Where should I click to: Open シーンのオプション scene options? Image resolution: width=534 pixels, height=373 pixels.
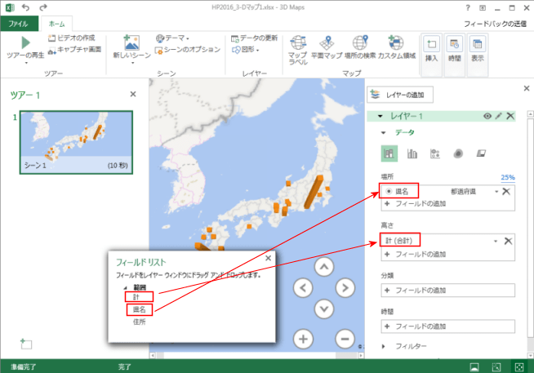(188, 50)
